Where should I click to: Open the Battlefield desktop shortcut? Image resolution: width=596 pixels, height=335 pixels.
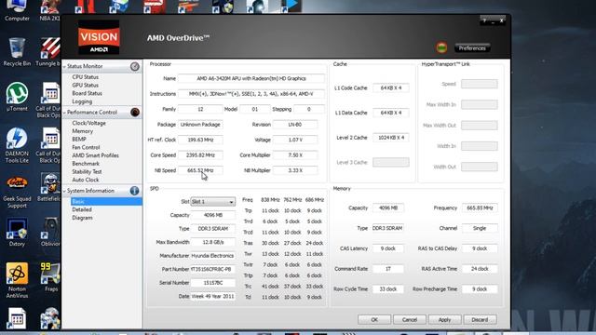49,187
